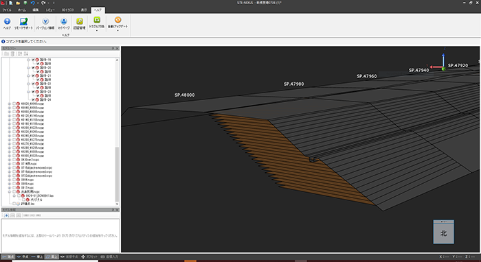The image size is (481, 262).
Task: Switch to the ホーム ribbon tab
Action: pos(22,10)
